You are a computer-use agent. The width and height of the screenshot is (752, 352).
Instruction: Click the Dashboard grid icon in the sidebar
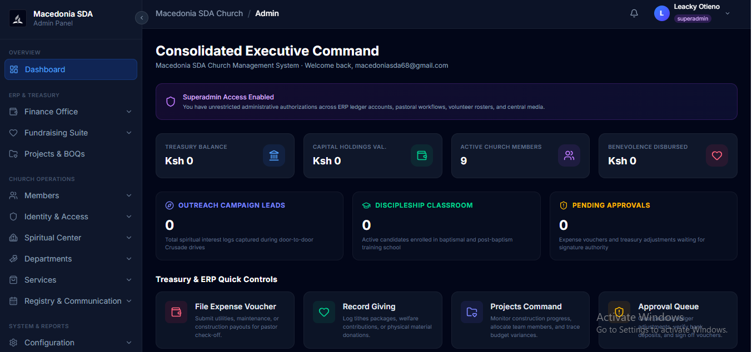(14, 69)
